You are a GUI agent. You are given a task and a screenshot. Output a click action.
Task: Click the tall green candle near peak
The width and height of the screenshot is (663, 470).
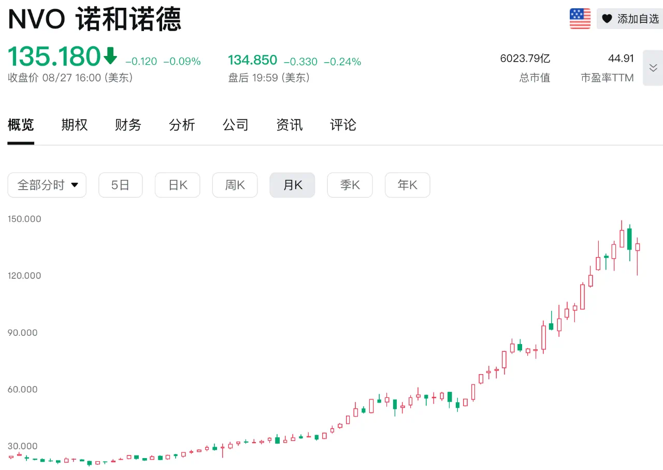tap(630, 239)
